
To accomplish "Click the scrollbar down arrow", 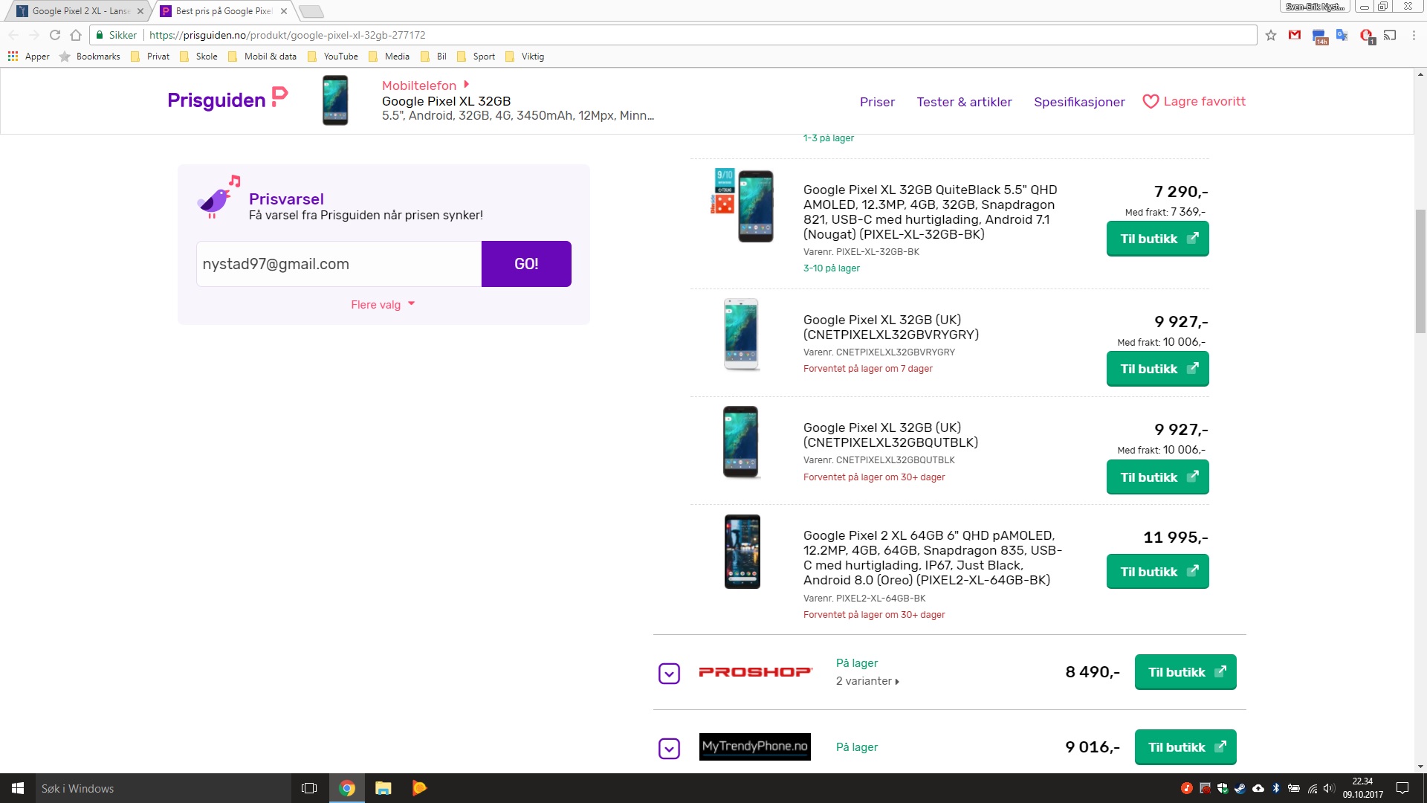I will 1420,767.
